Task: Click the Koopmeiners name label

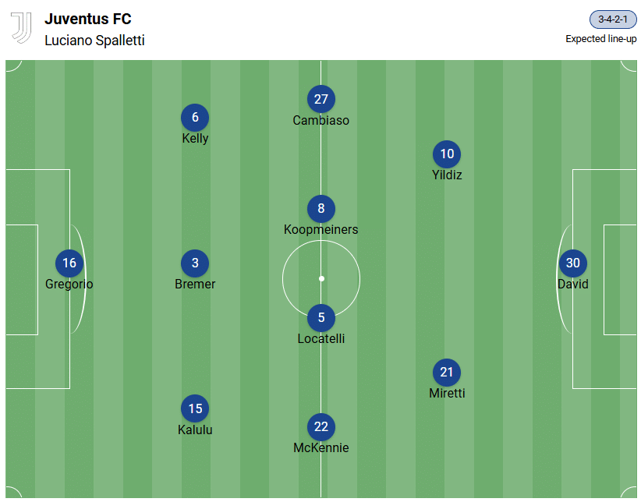Action: click(x=321, y=230)
